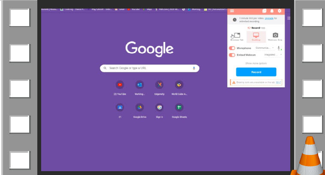Click the voice search microphone icon
325x175 pixels.
[x=194, y=68]
